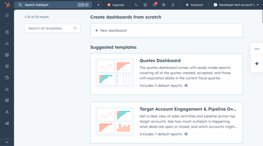Open the Marketplace storefront icon

145,5
